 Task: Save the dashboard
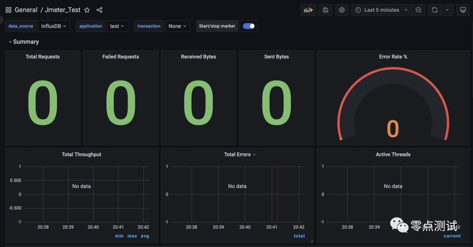tap(325, 10)
